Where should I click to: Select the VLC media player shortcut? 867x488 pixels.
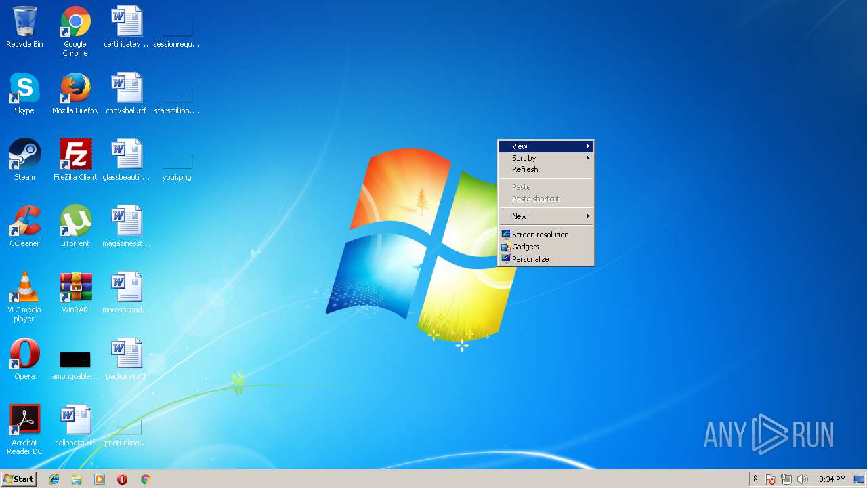click(24, 297)
